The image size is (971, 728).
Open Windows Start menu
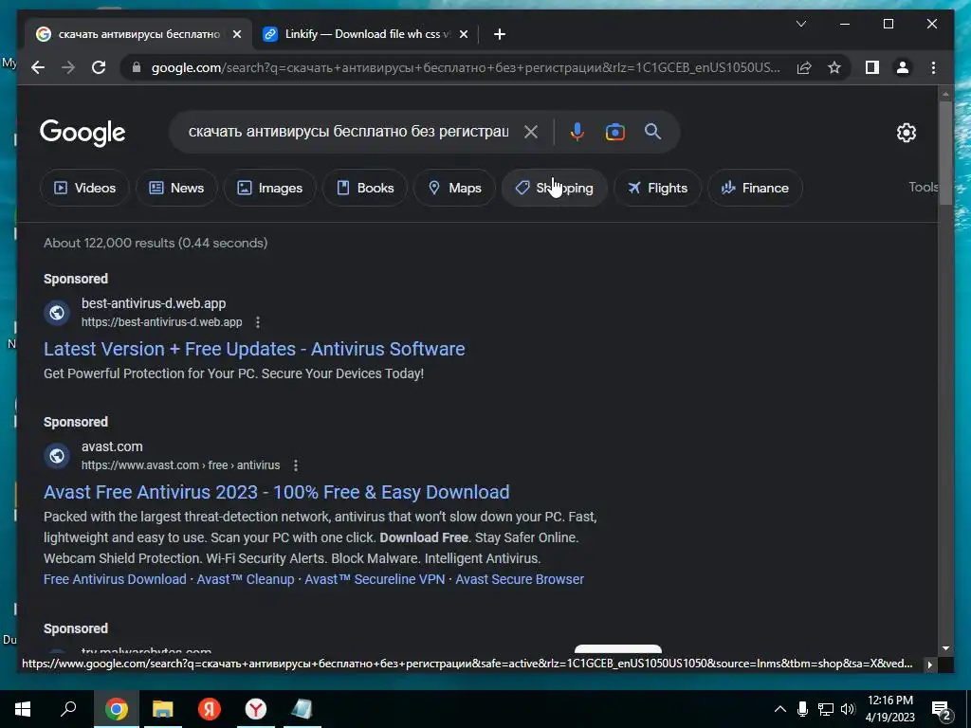pos(23,709)
